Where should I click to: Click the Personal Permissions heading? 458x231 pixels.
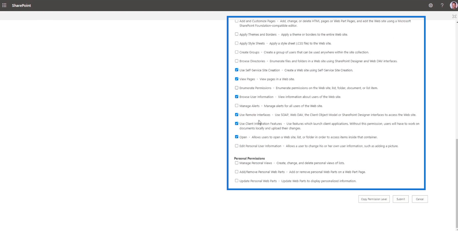point(249,158)
